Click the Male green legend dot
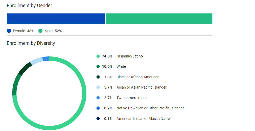Viewport: 255px width, 131px height. click(41, 31)
